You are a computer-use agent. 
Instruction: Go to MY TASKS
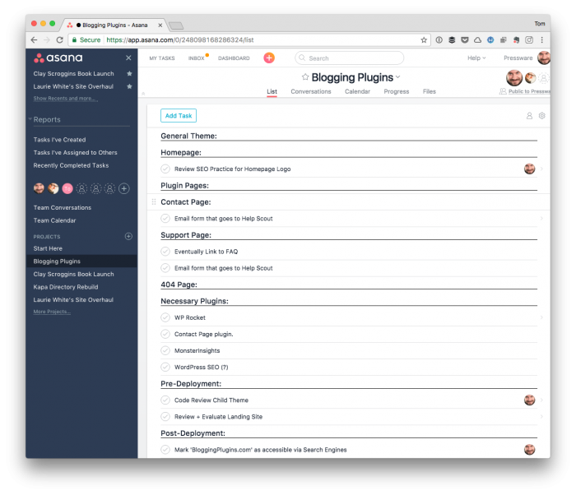(162, 58)
